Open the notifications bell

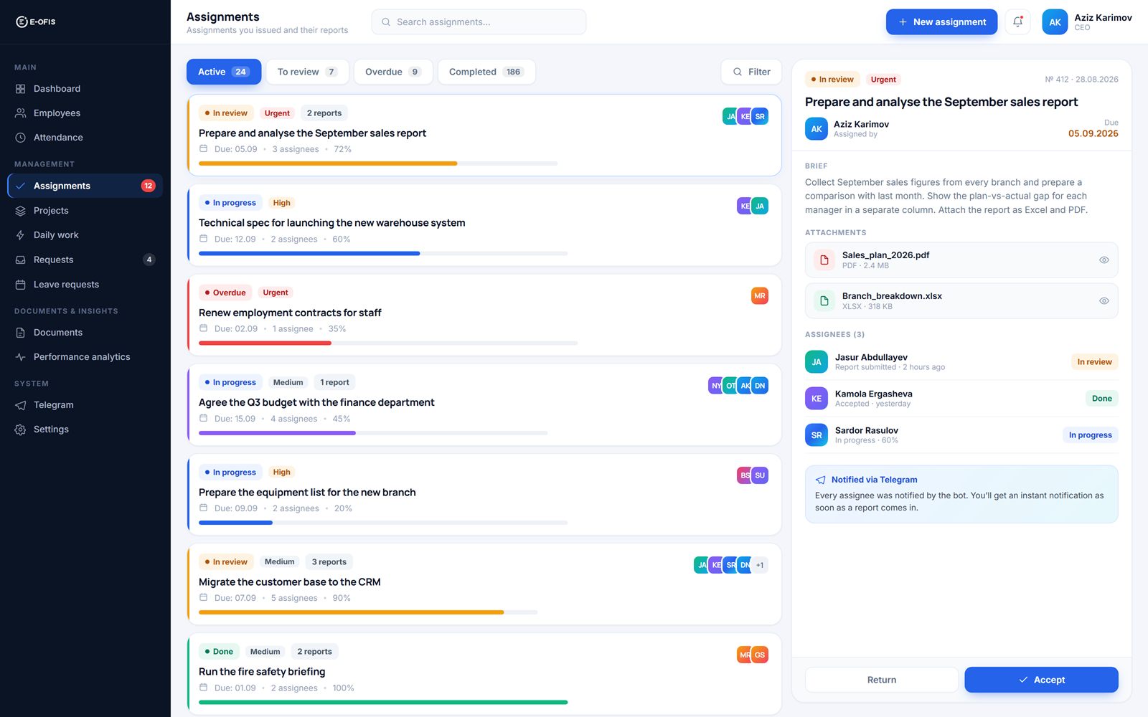(1017, 22)
